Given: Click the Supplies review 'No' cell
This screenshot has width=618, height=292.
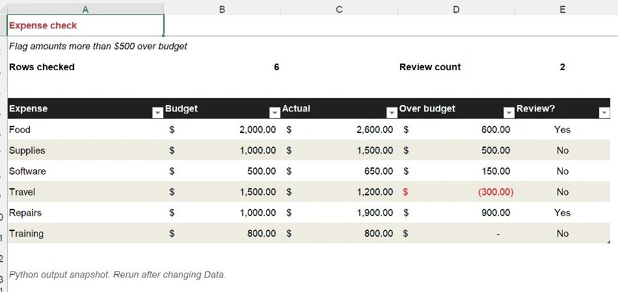Looking at the screenshot, I should pyautogui.click(x=563, y=150).
